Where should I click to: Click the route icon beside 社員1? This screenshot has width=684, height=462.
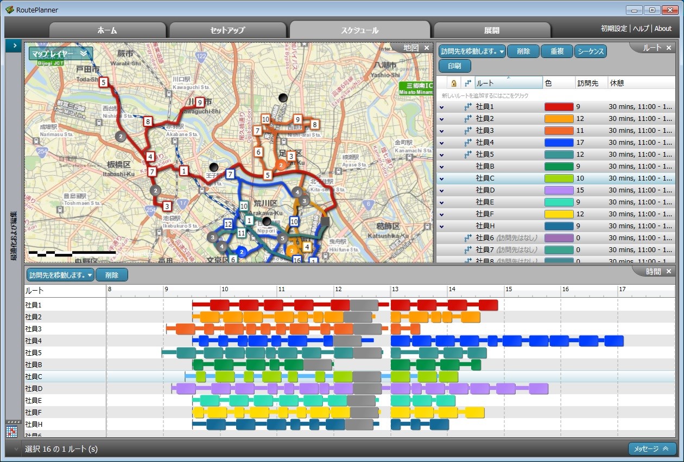point(468,107)
